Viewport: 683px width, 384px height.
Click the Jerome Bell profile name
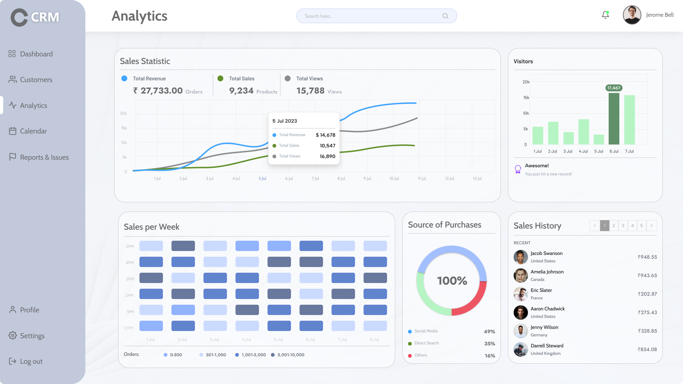(x=660, y=15)
